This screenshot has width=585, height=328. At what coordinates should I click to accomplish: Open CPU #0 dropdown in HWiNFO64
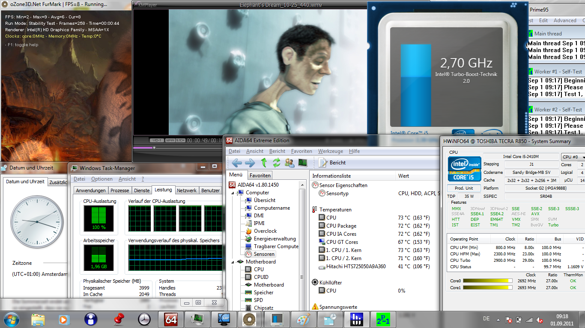(x=573, y=157)
